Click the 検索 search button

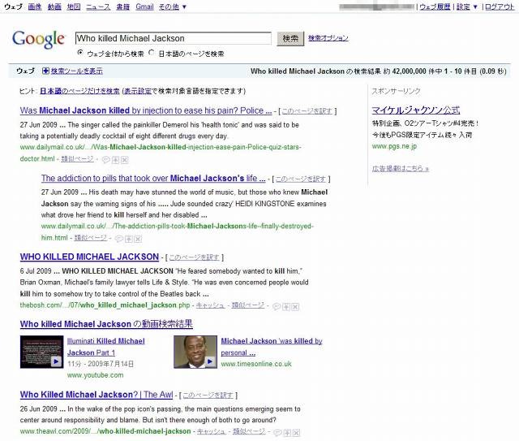(290, 39)
